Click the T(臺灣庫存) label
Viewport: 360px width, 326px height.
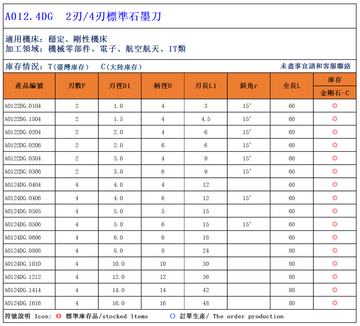[68, 67]
